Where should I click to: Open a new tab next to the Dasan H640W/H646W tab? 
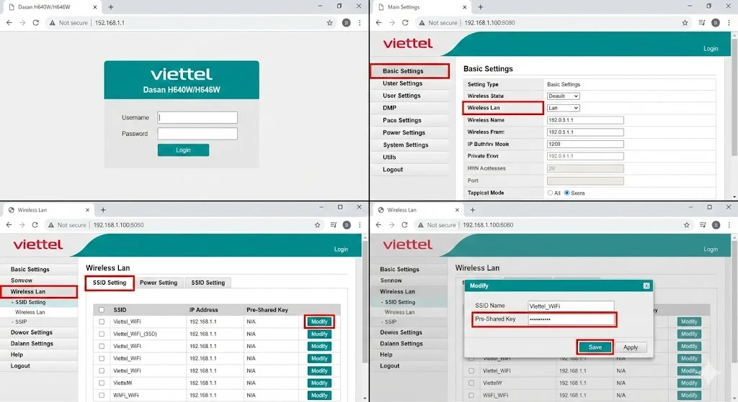[x=110, y=7]
